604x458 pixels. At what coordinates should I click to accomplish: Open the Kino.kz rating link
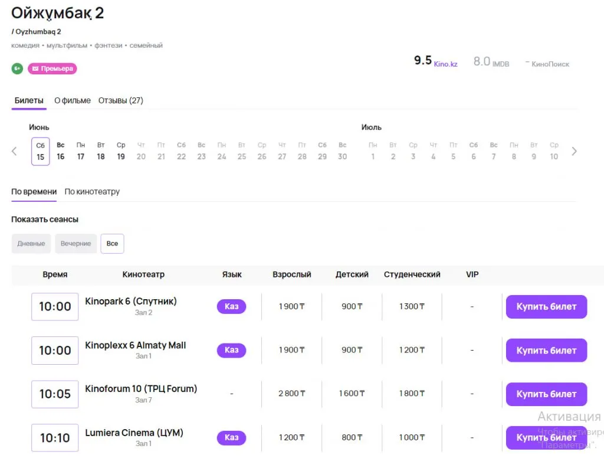tap(445, 64)
